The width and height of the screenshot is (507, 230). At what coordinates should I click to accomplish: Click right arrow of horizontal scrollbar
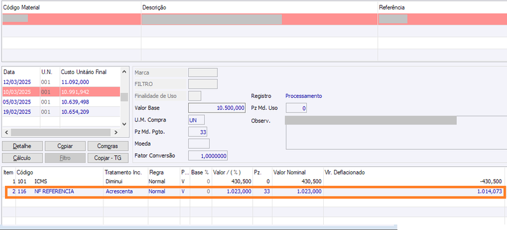[x=116, y=132]
